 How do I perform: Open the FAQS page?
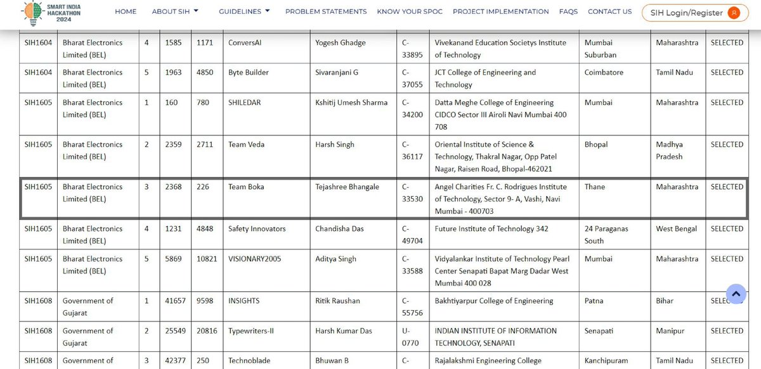tap(568, 11)
